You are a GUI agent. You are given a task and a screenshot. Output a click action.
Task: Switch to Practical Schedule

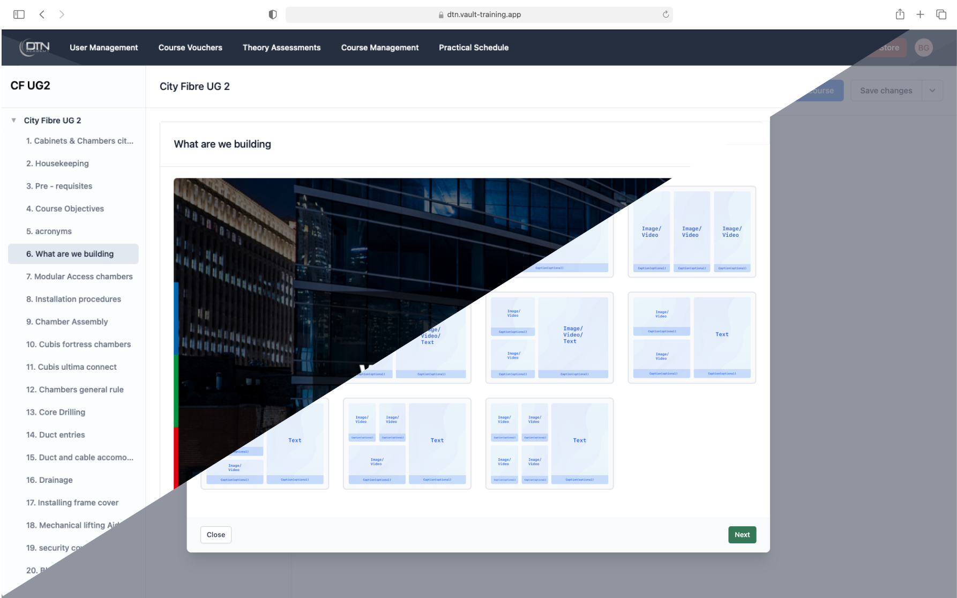pos(474,48)
